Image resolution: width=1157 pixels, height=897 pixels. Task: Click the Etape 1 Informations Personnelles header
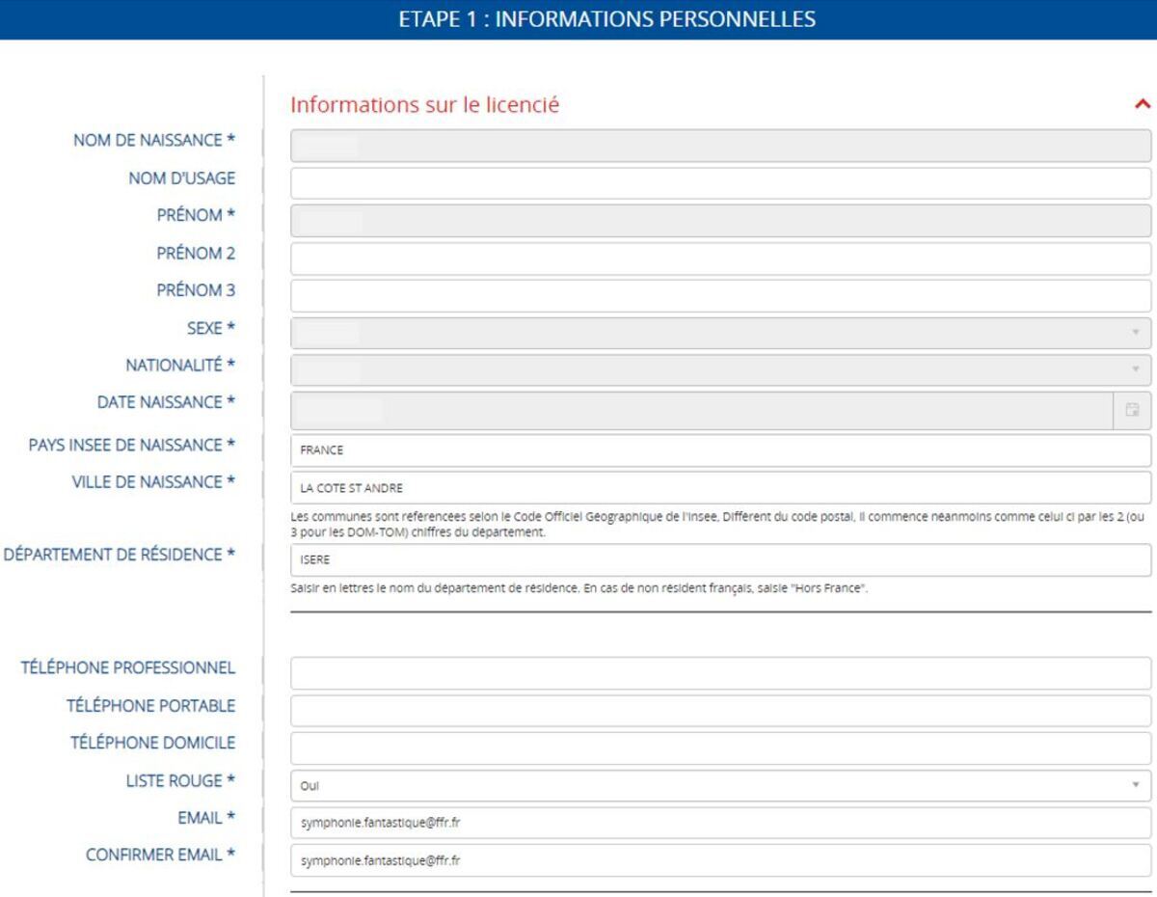pyautogui.click(x=578, y=19)
